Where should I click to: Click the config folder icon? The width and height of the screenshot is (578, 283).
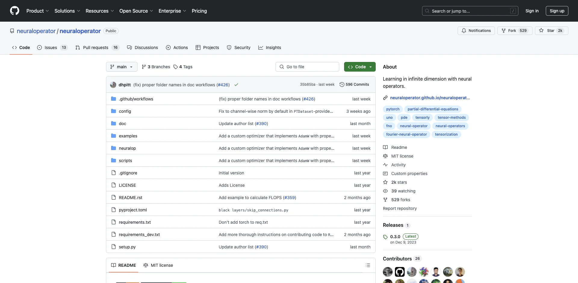(113, 111)
